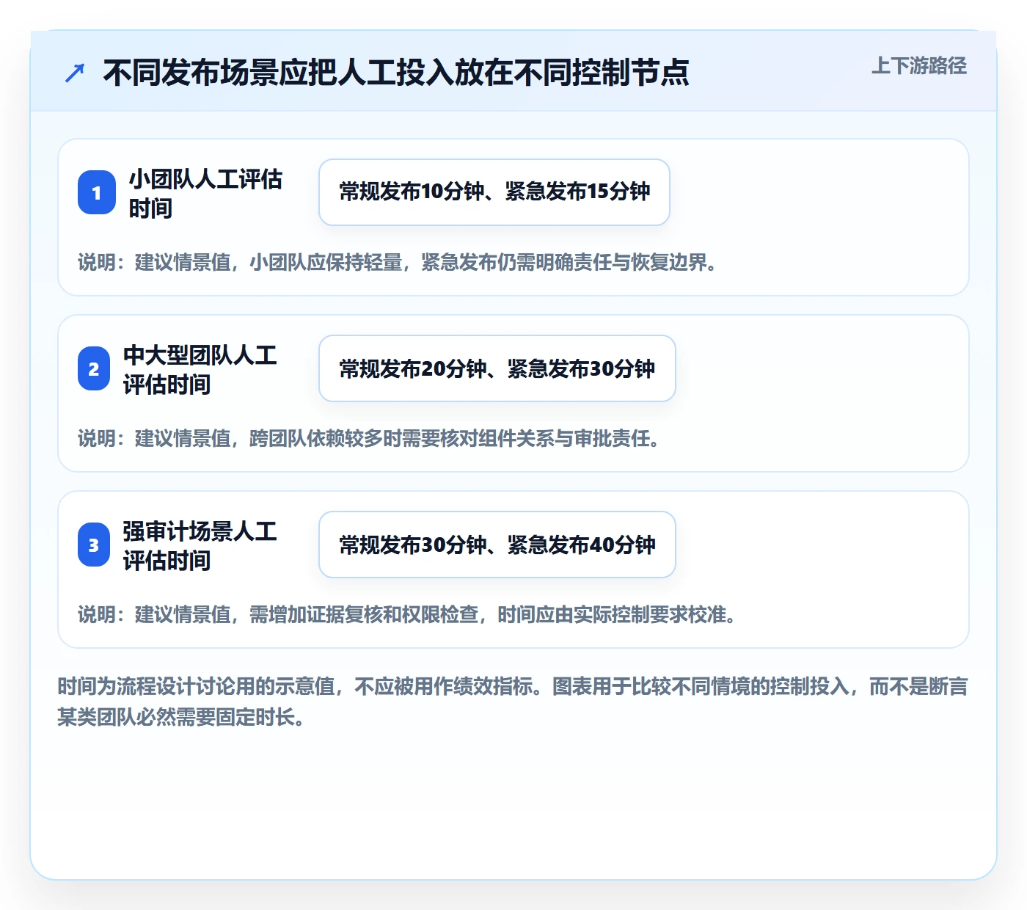Select the 常规发布10分钟、紧急发布15分钟 value box

(x=494, y=192)
